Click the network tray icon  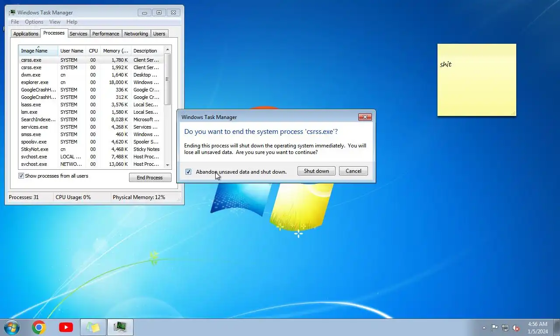point(505,328)
